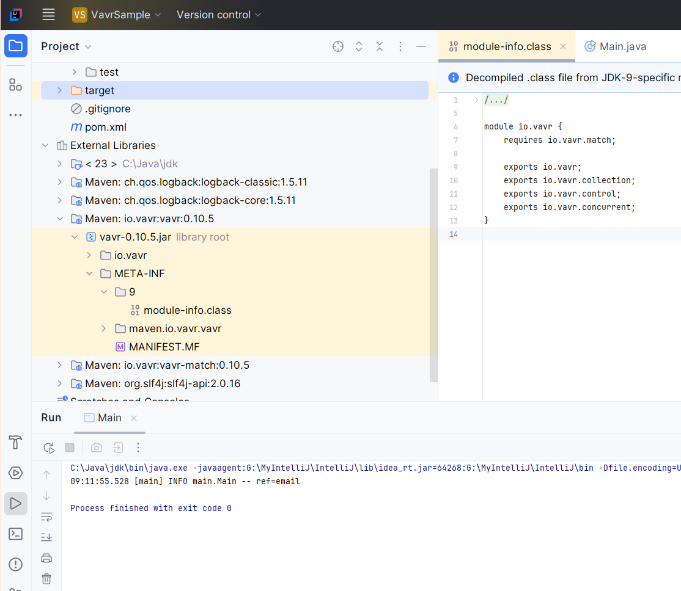Expand the io.vavr:vavr-match:0.10.5 Maven library

pyautogui.click(x=59, y=365)
